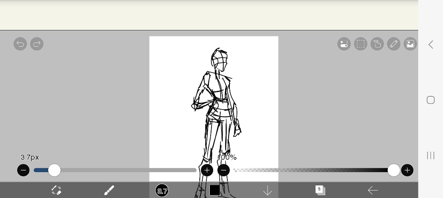Click the brush thickness slider knob

click(x=54, y=170)
